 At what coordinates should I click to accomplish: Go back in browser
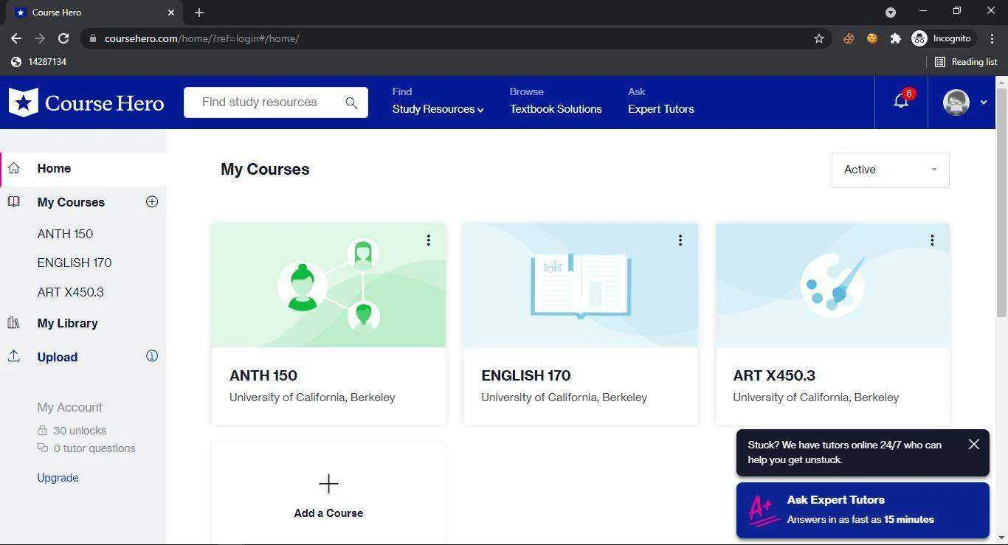[x=16, y=38]
